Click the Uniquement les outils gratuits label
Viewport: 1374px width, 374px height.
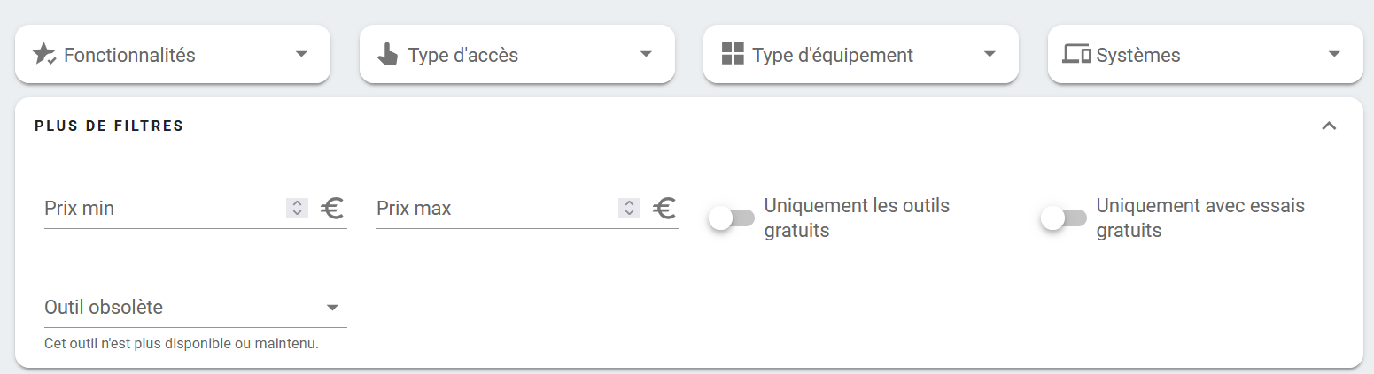pyautogui.click(x=857, y=218)
